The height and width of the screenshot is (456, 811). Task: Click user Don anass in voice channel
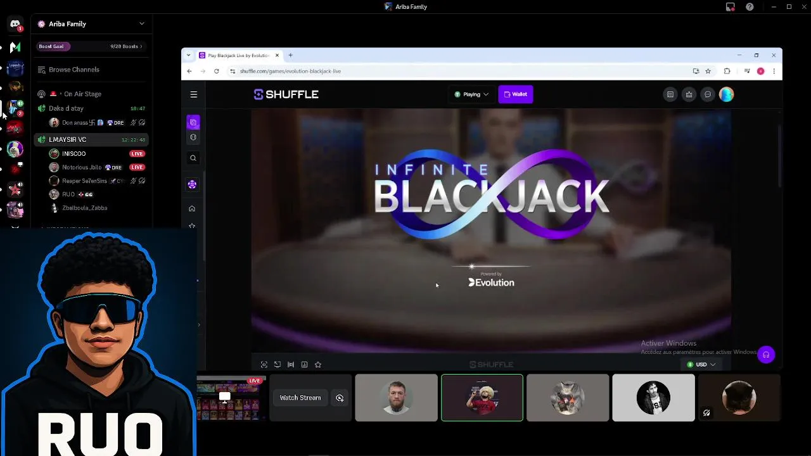tap(97, 123)
